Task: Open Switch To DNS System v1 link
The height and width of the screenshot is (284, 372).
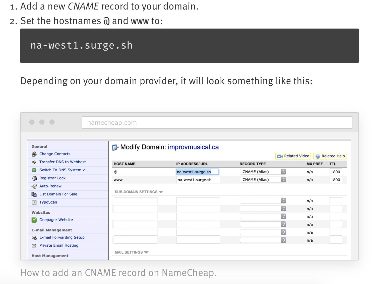Action: tap(63, 170)
